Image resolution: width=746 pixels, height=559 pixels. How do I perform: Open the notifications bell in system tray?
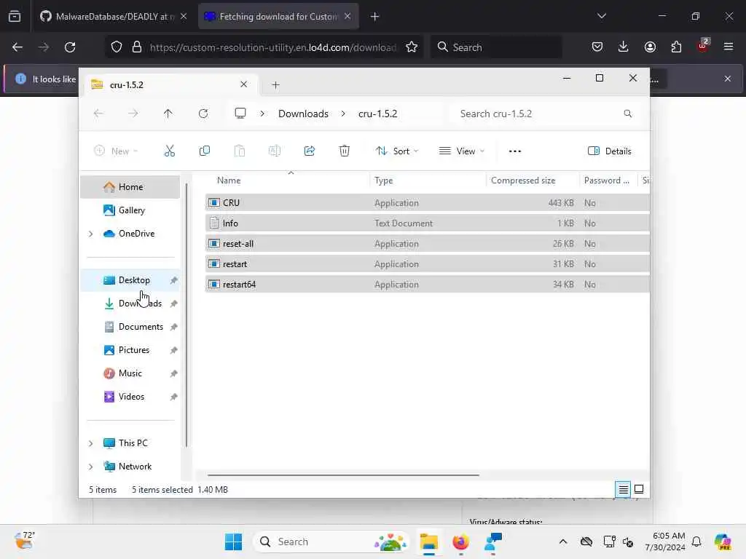[696, 542]
